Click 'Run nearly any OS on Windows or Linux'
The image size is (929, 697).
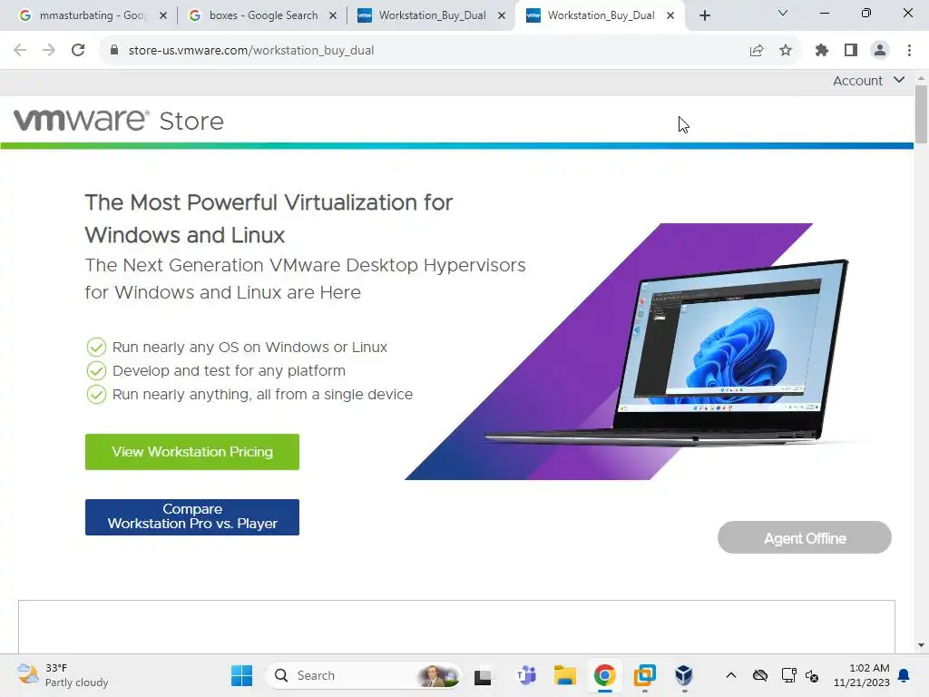pos(249,348)
